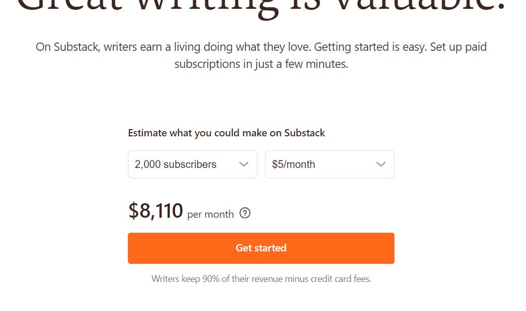Expand the subscriber count selector
Image resolution: width=526 pixels, height=311 pixels.
pyautogui.click(x=192, y=164)
